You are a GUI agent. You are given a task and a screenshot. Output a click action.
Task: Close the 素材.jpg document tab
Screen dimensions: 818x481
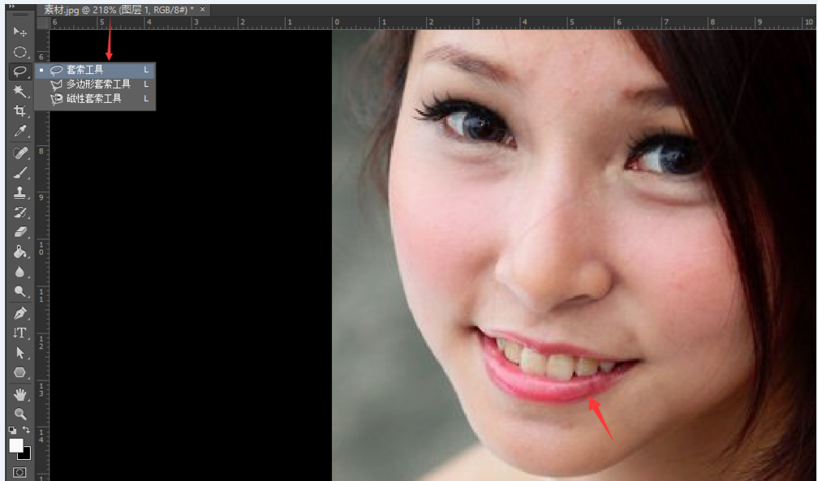pyautogui.click(x=203, y=10)
